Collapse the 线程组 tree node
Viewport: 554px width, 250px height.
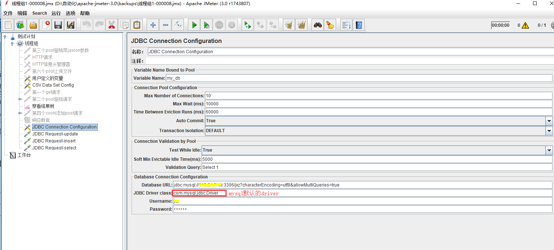coord(12,43)
